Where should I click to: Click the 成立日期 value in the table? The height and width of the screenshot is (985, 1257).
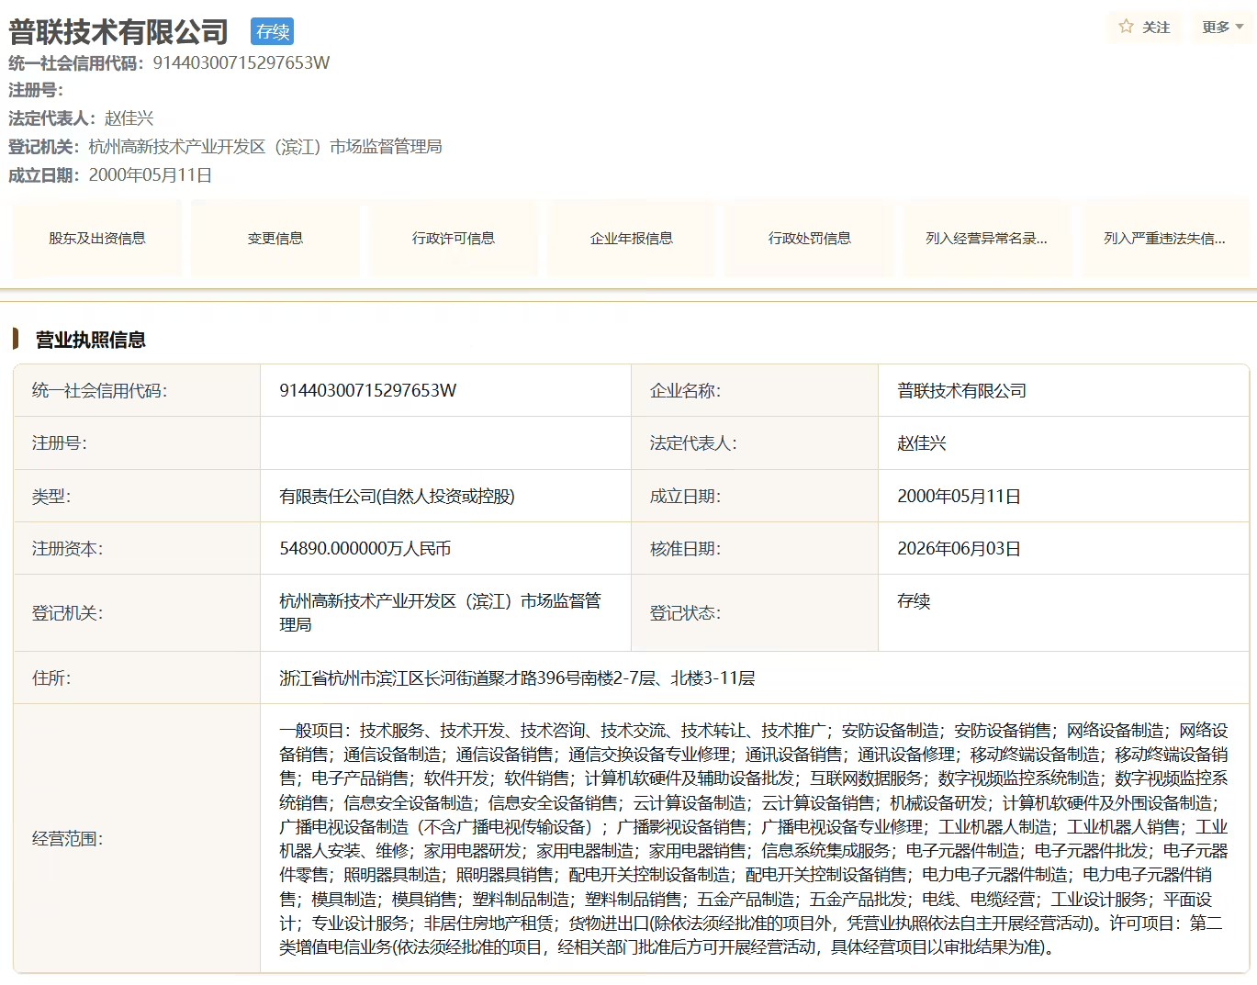pyautogui.click(x=960, y=496)
